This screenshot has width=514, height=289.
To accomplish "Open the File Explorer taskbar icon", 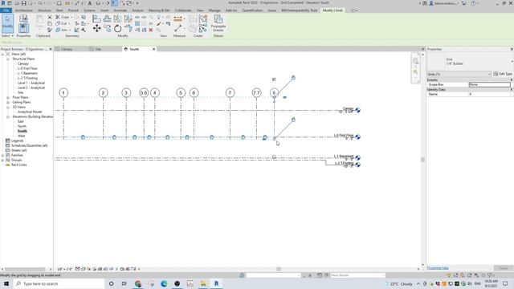I will pyautogui.click(x=203, y=283).
